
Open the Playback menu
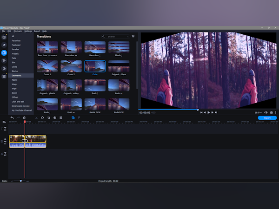point(18,31)
